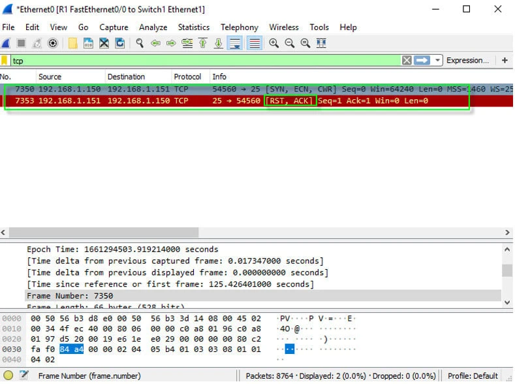Sort packets by the Protocol column header
This screenshot has height=384, width=515.
coord(186,77)
